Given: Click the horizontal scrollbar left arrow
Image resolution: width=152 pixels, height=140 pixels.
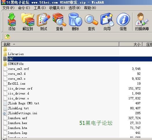Looking at the screenshot, I should click(4, 139).
